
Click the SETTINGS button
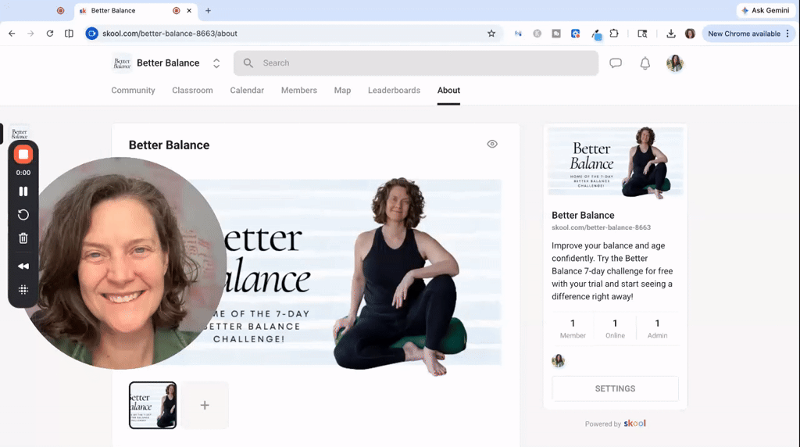[615, 389]
